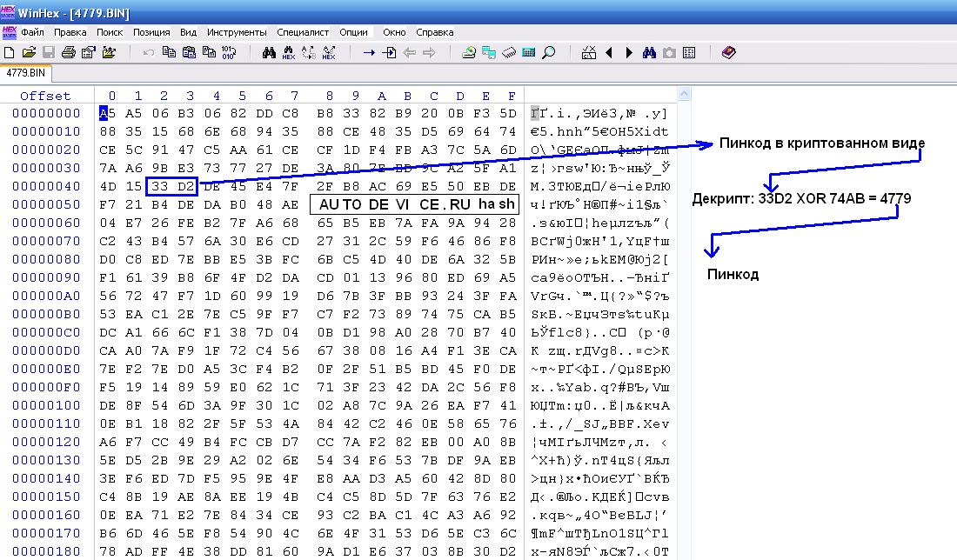Click the camera snapshot toolbar icon
Viewport: 957px width, 560px height.
670,53
